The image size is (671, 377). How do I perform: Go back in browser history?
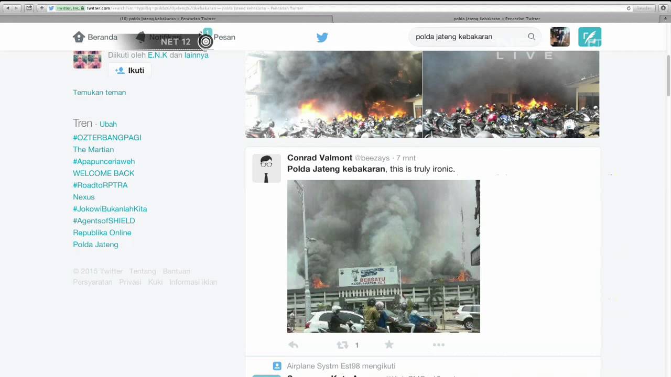(x=7, y=8)
